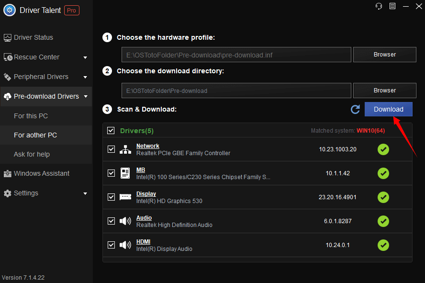The height and width of the screenshot is (283, 425).
Task: Click the MB version 10.1.1.42
Action: [338, 173]
